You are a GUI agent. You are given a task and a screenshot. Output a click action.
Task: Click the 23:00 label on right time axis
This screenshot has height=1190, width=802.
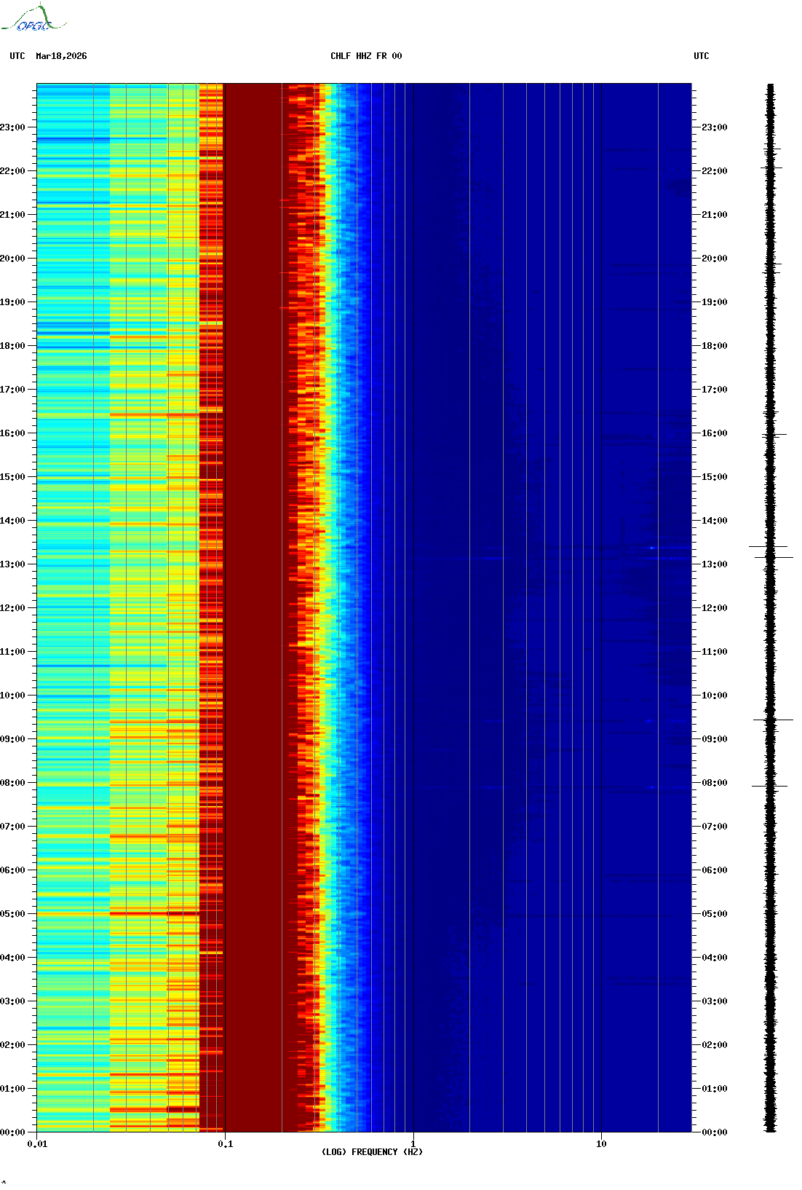714,127
